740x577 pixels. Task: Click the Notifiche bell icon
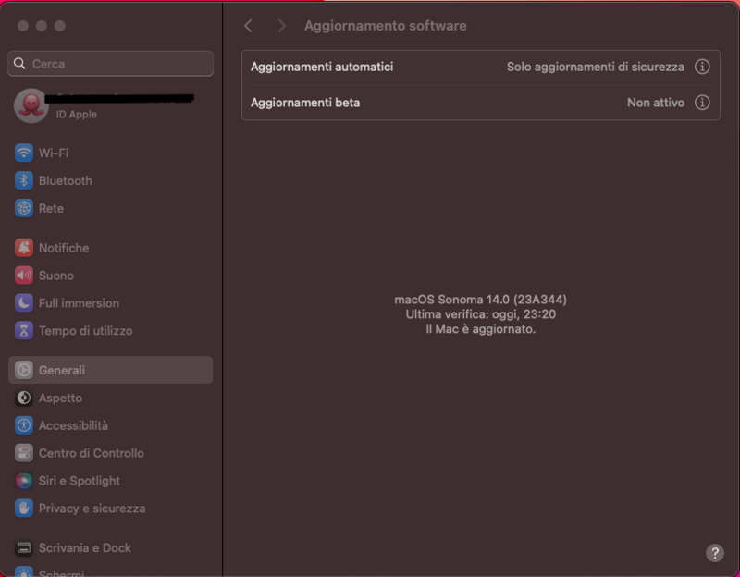pos(24,248)
